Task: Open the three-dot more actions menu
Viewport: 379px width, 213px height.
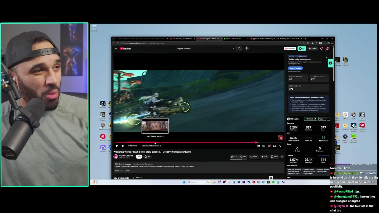Action: point(282,156)
